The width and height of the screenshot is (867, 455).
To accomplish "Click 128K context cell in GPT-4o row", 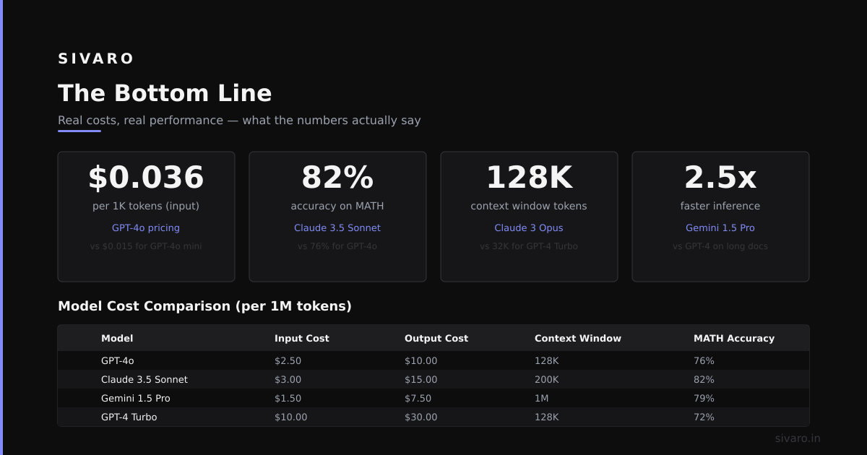I will [547, 360].
